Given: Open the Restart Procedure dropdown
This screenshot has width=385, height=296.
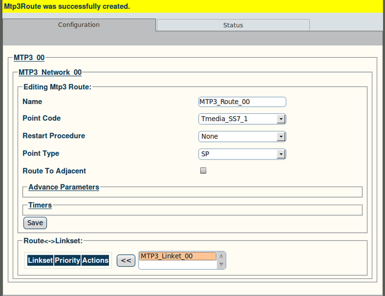Looking at the screenshot, I should [242, 136].
